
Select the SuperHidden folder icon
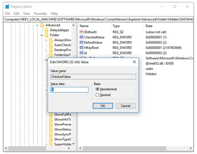pos(51,144)
